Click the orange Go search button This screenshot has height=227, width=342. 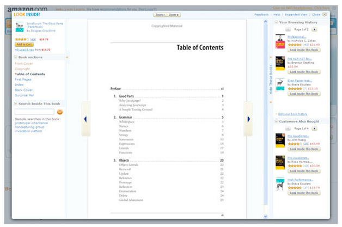(x=60, y=112)
